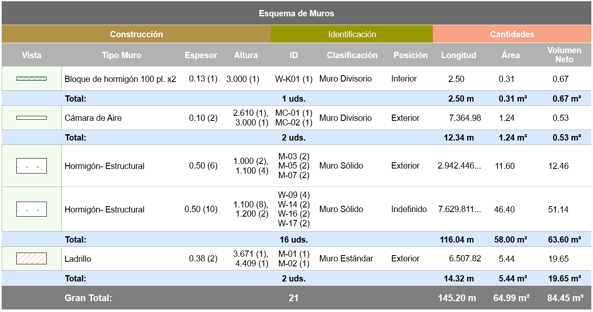Select the 16 uds. total row
The height and width of the screenshot is (312, 593).
[x=296, y=239]
